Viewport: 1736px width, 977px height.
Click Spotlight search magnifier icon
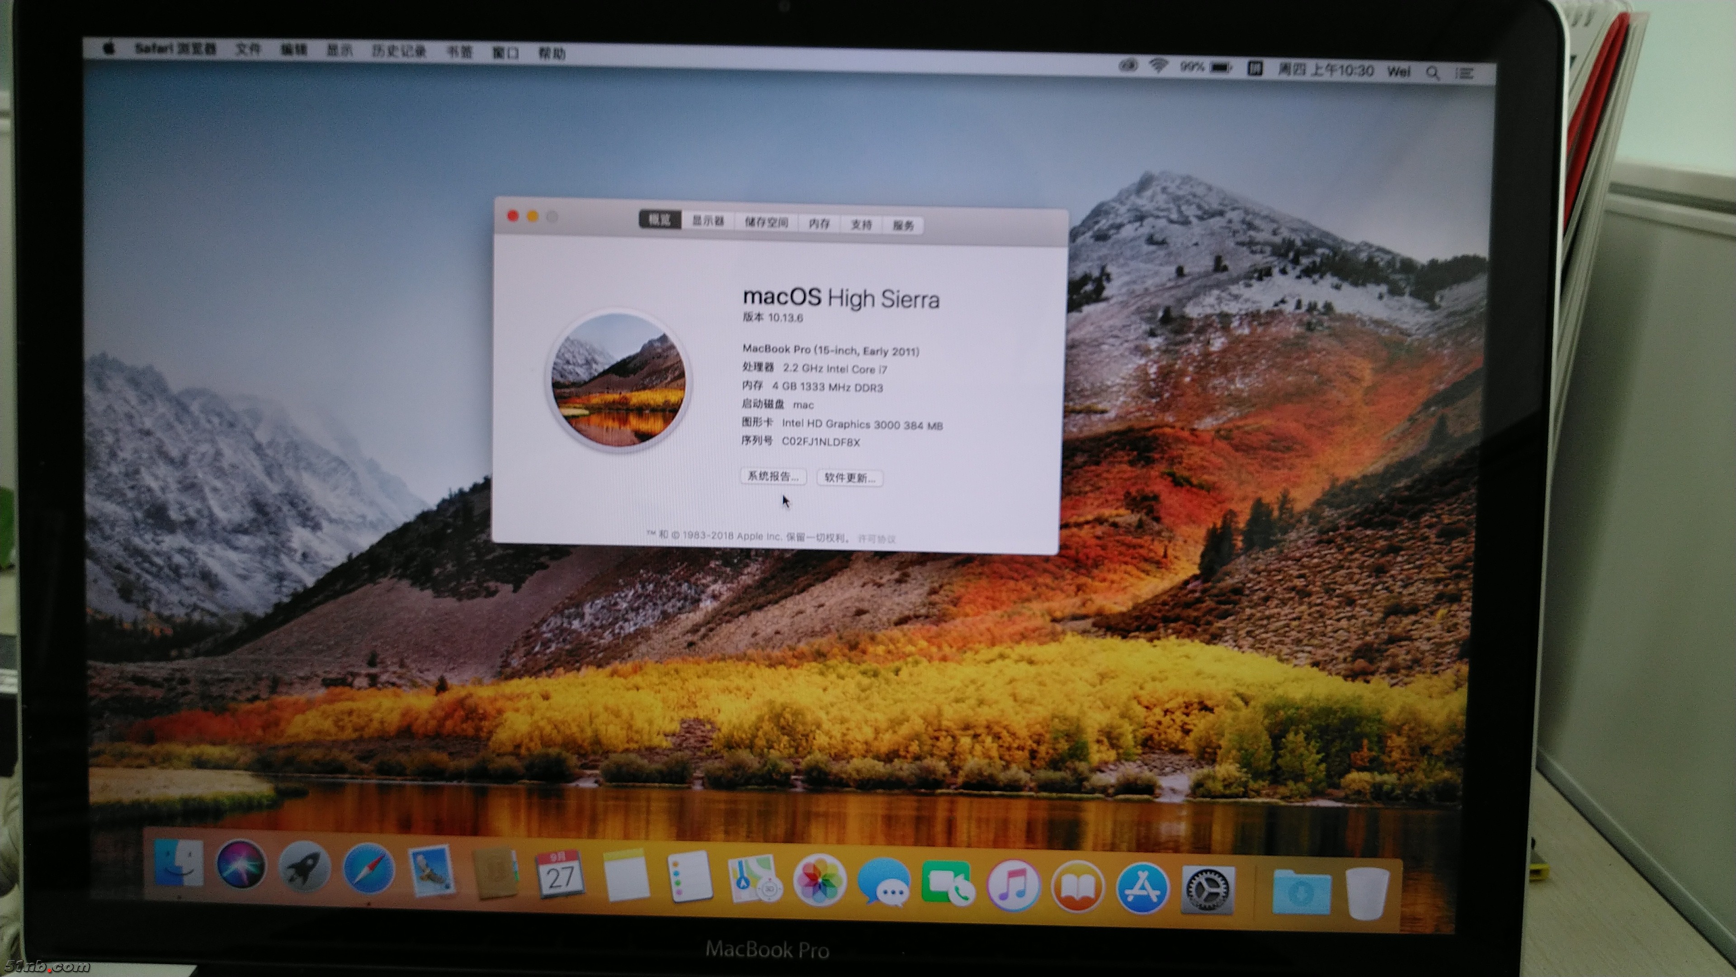pyautogui.click(x=1433, y=72)
